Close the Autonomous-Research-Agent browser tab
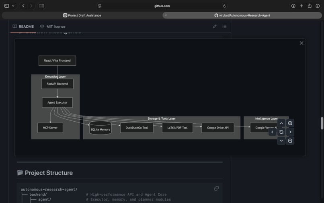 [166, 15]
